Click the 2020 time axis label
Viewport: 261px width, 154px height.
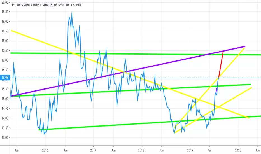238,150
